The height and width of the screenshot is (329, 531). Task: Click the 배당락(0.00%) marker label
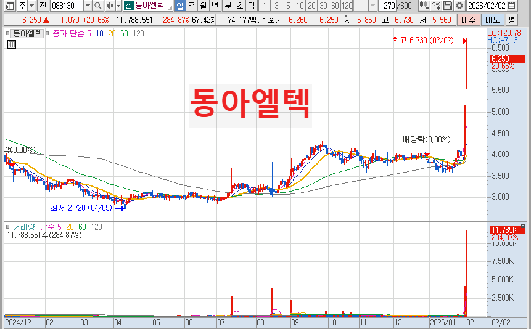427,139
